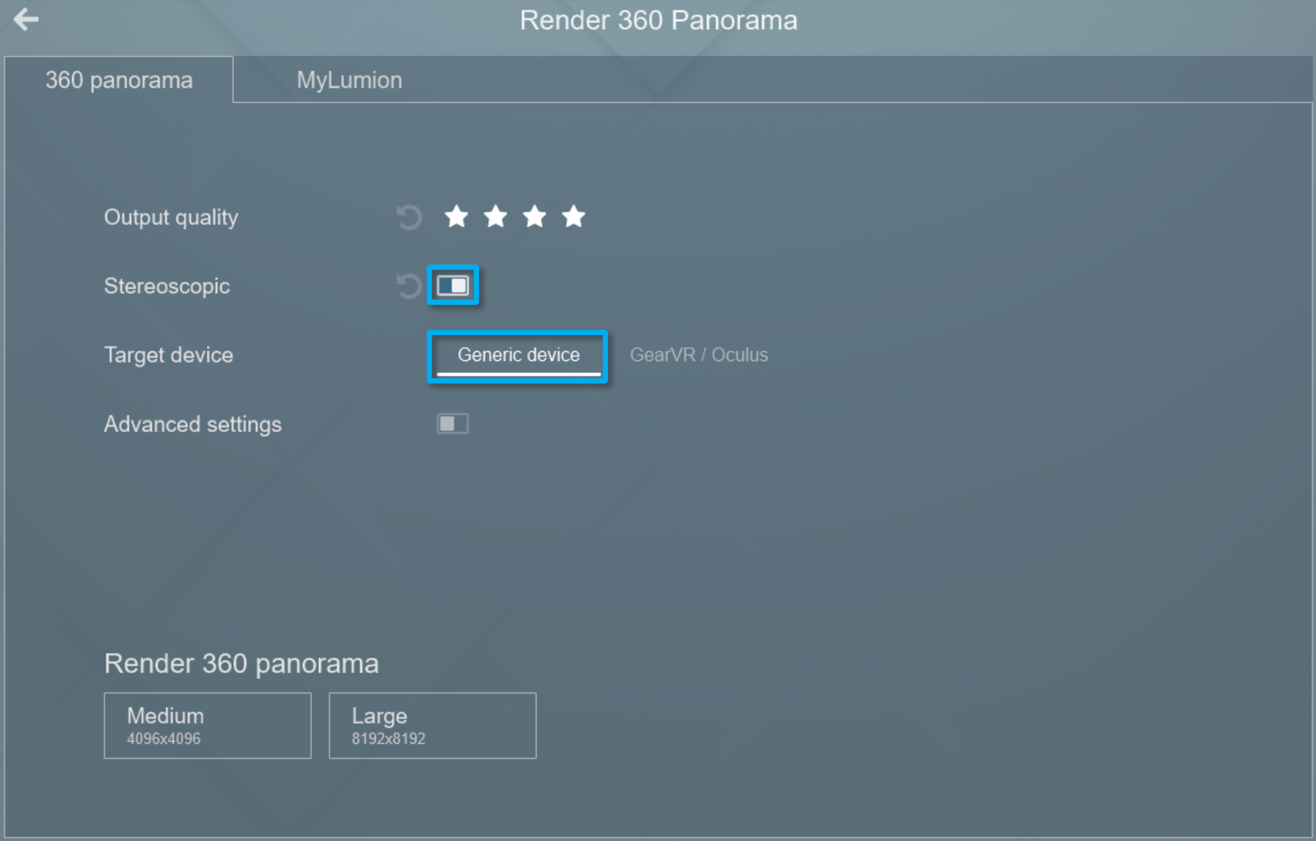Render Large 8192x8192 panorama
Screen dimensions: 1316x841
(x=432, y=725)
